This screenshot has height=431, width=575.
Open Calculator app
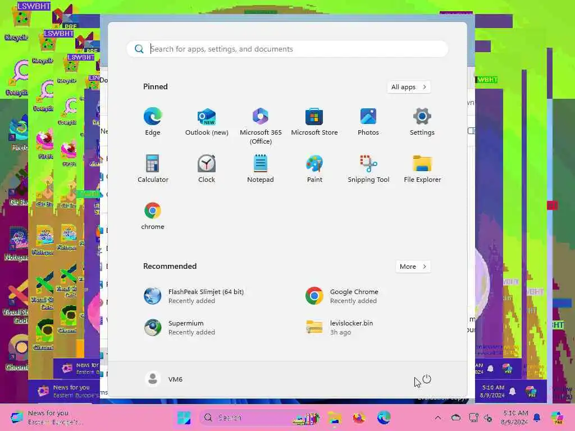(x=153, y=168)
